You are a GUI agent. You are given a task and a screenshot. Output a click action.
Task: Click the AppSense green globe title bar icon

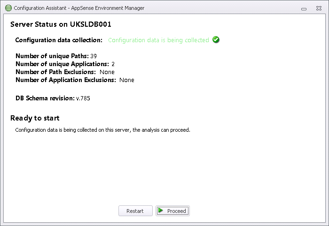pyautogui.click(x=8, y=8)
